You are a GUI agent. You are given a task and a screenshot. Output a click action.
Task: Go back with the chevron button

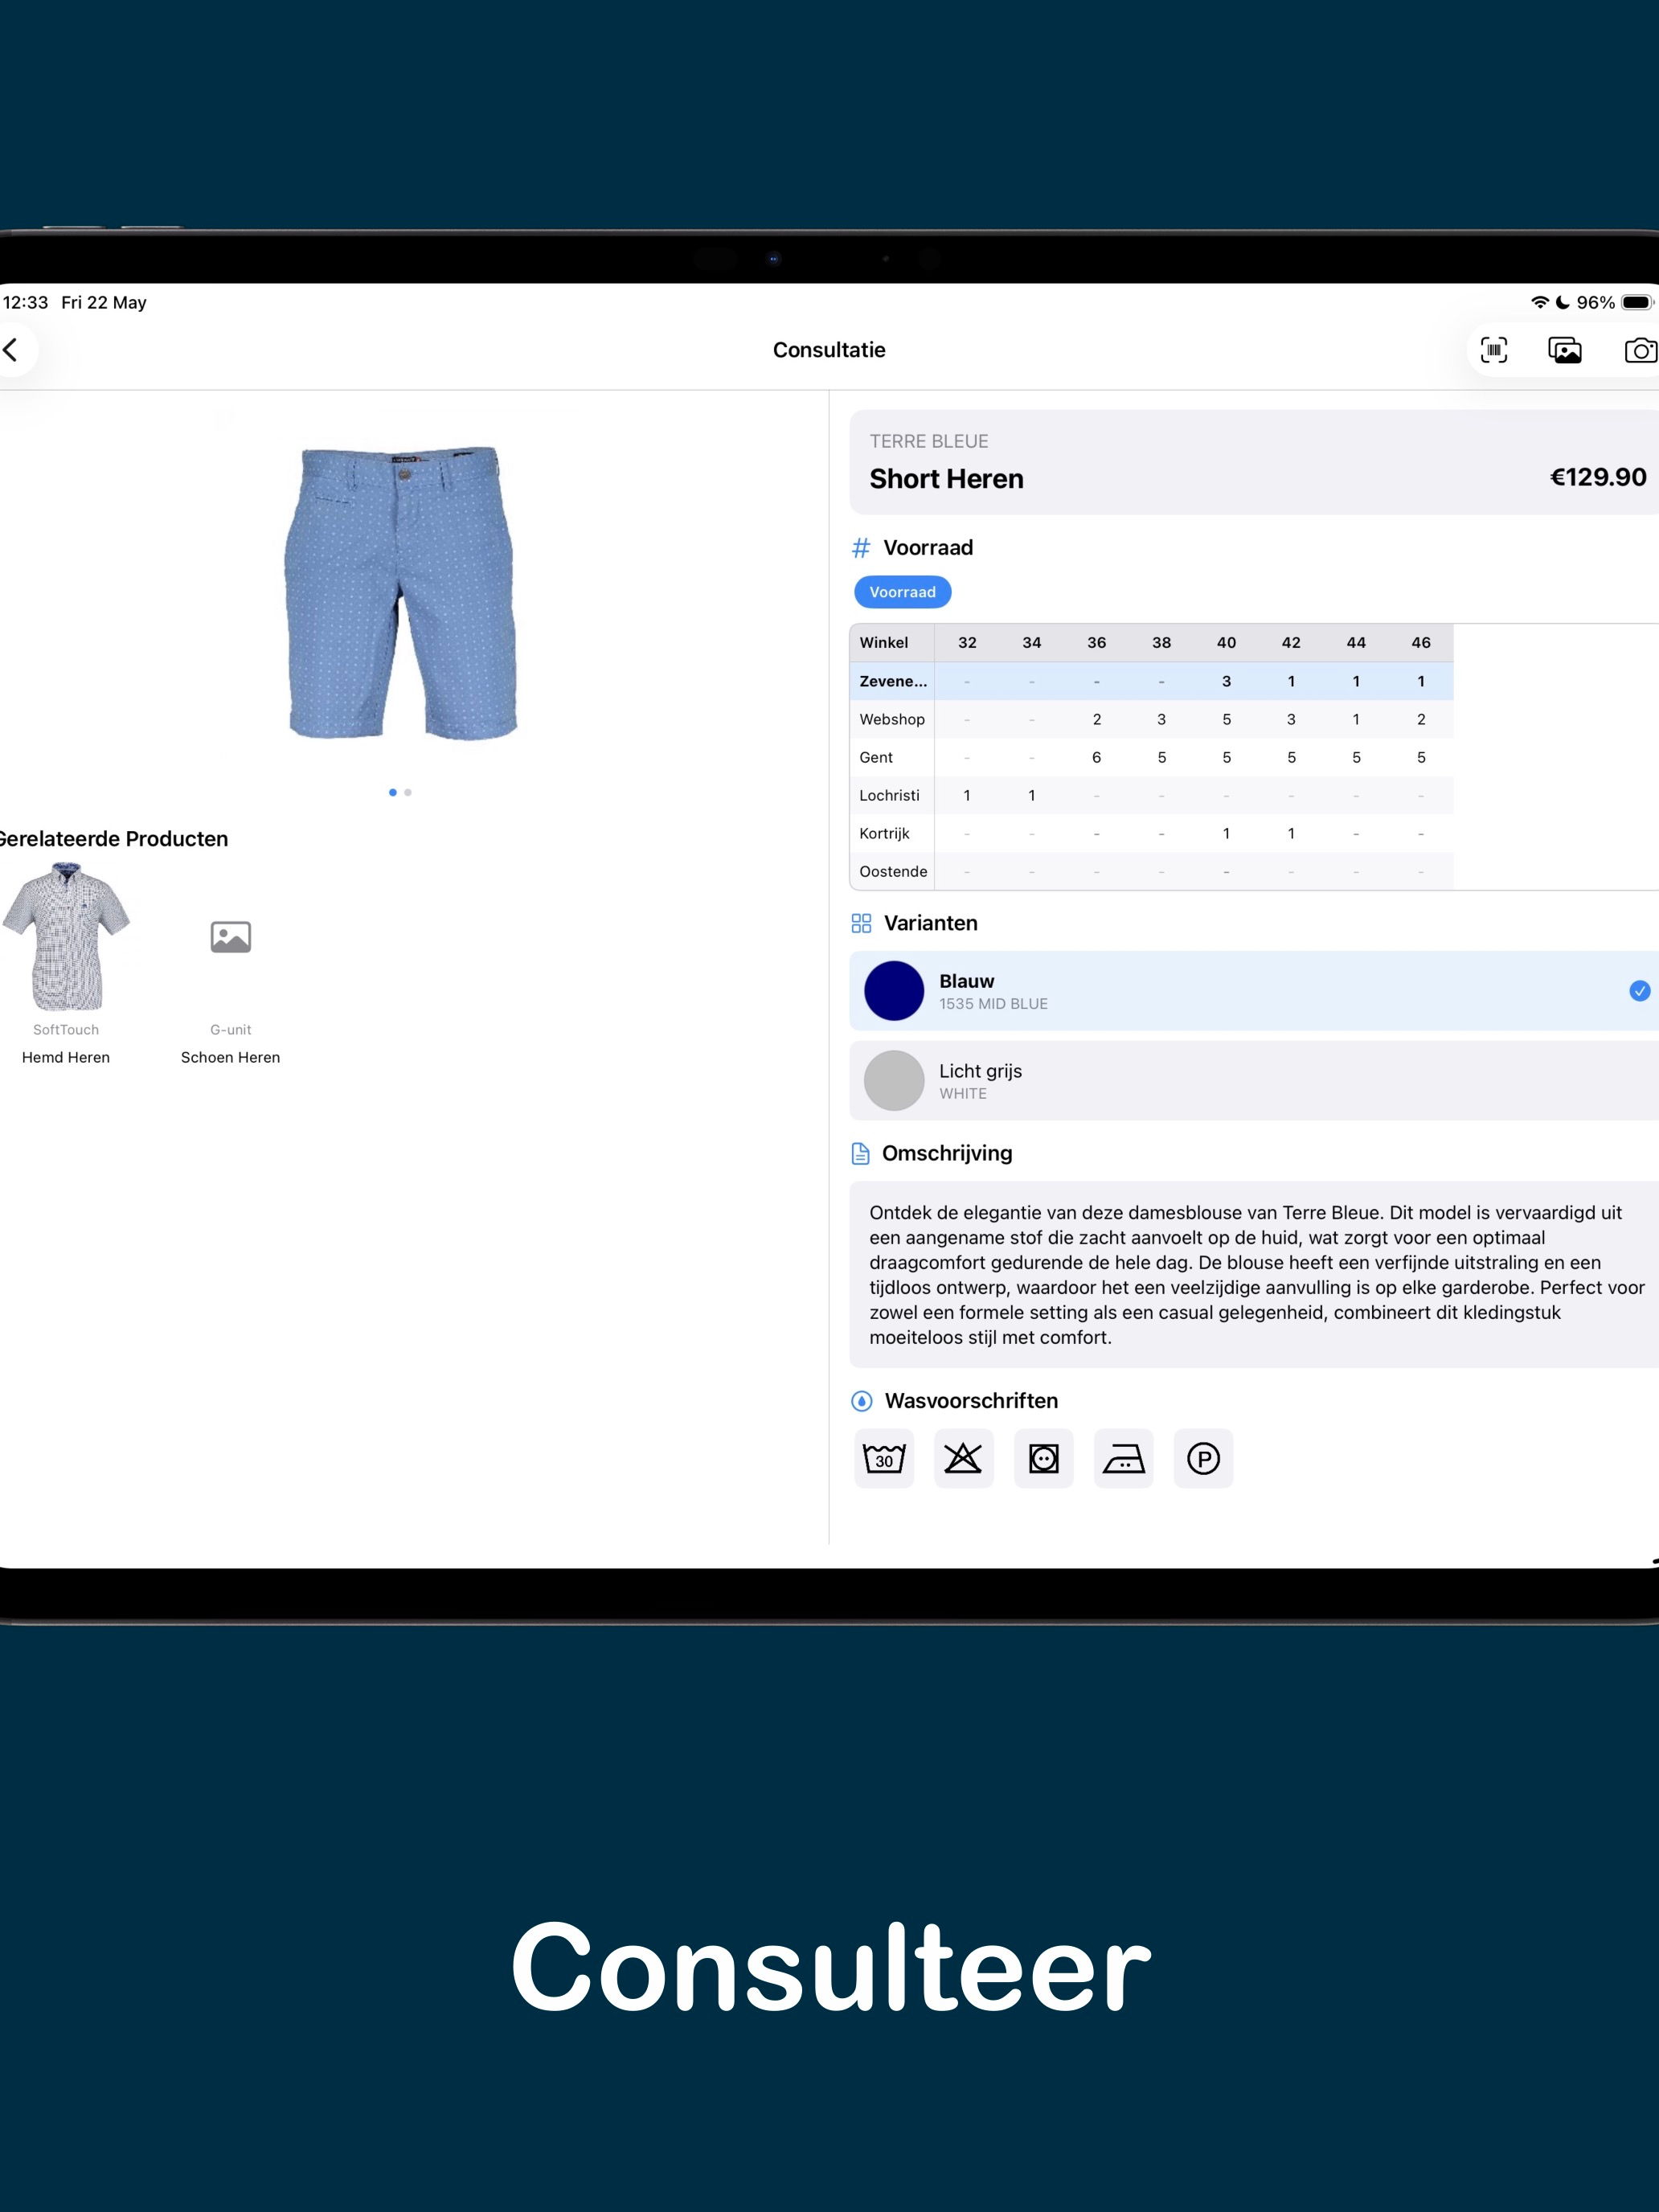point(11,350)
